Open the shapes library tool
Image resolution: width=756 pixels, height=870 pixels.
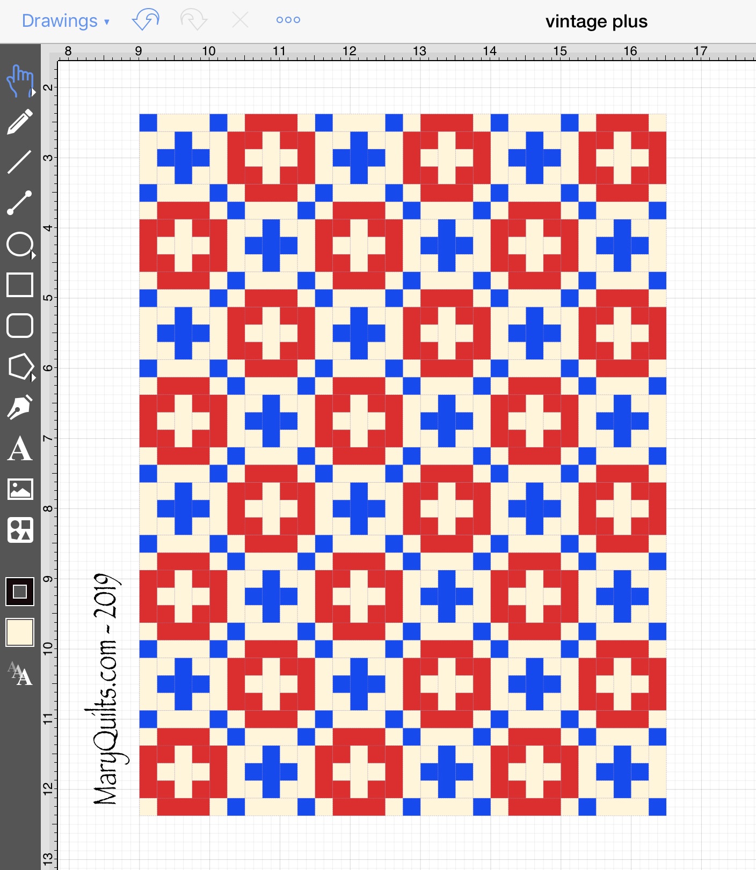point(20,530)
